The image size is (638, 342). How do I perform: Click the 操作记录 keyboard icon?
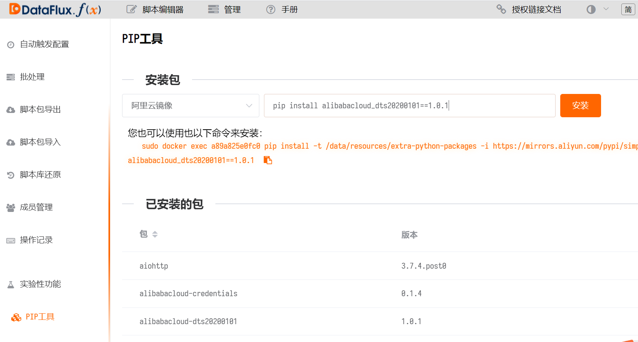(x=11, y=241)
